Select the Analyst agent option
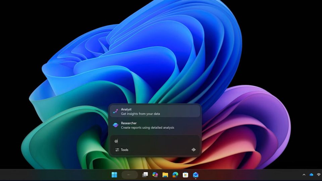 (155, 112)
